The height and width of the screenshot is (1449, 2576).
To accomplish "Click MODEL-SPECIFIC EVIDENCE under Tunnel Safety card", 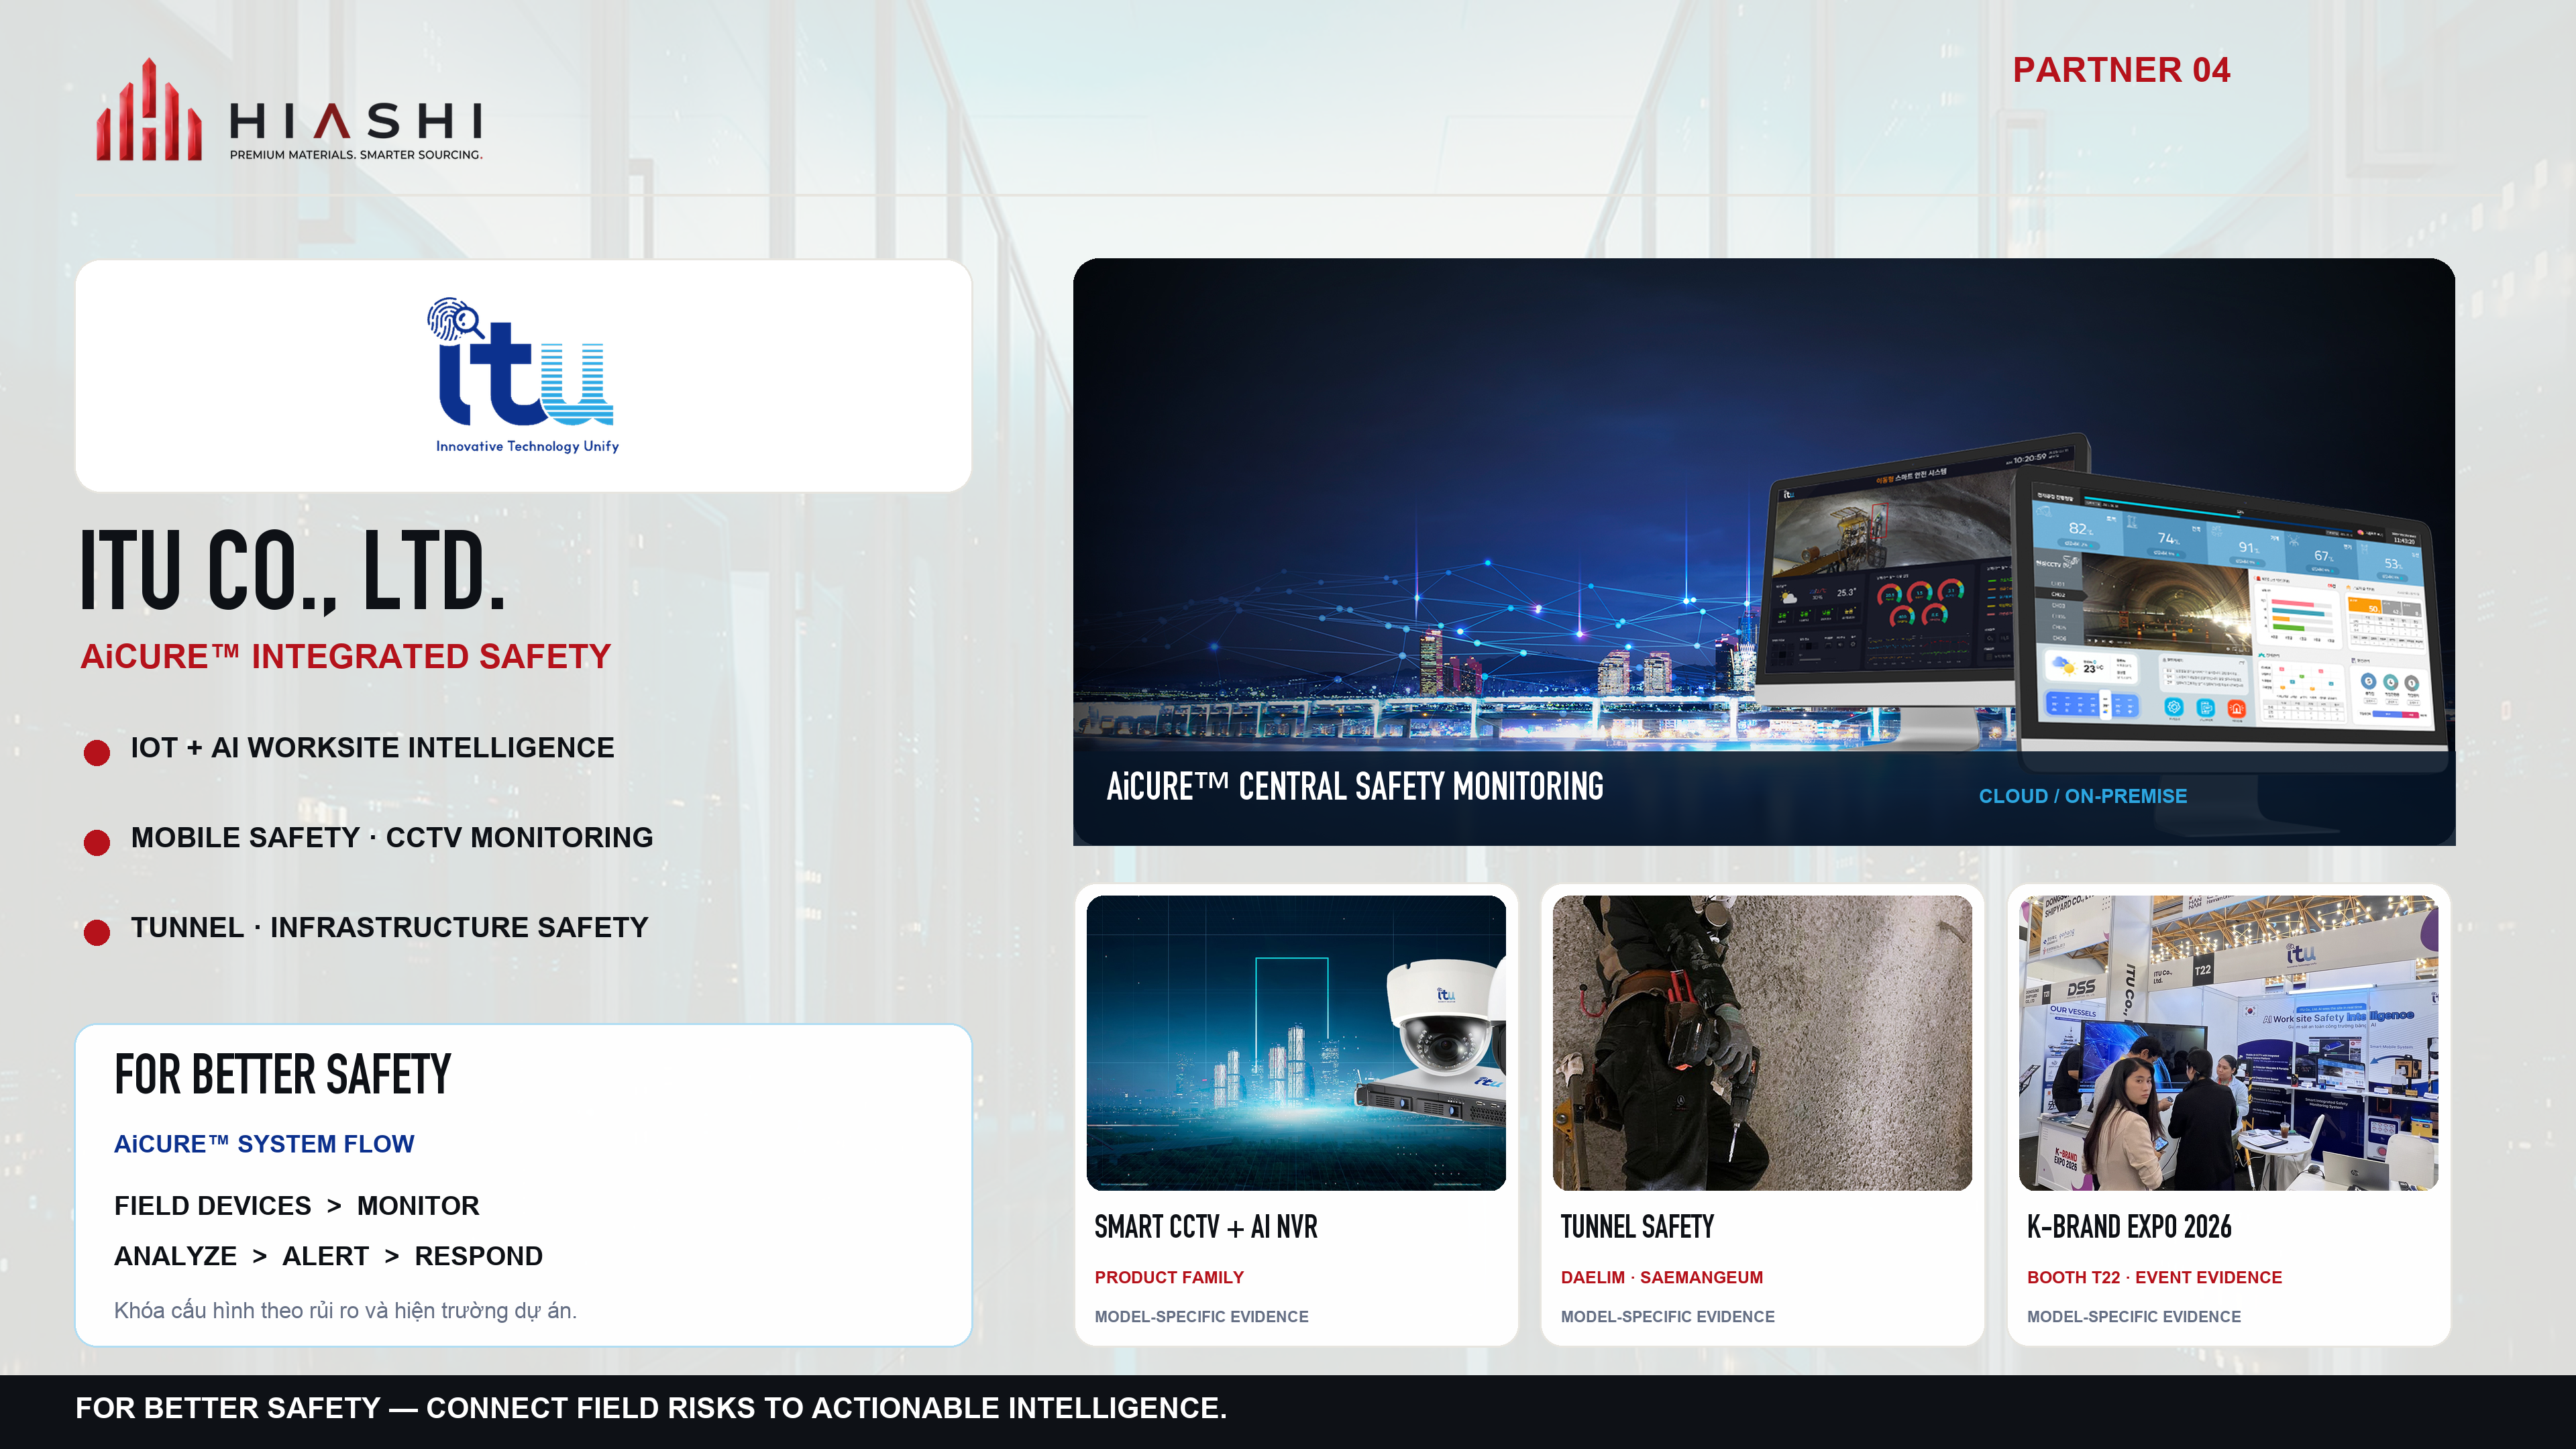I will [1667, 1316].
